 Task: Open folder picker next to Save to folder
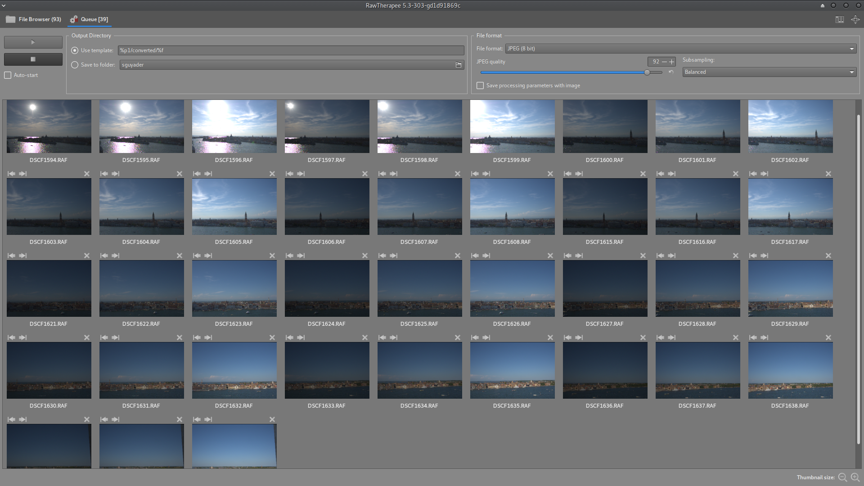[x=459, y=65]
